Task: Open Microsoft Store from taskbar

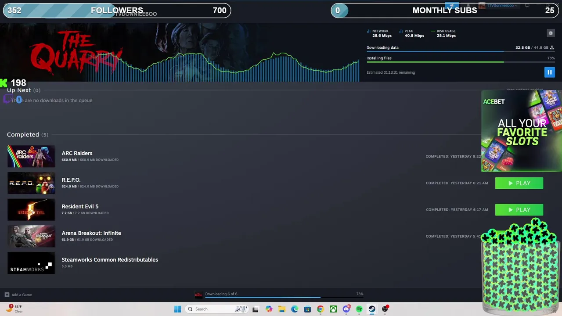Action: coord(307,309)
